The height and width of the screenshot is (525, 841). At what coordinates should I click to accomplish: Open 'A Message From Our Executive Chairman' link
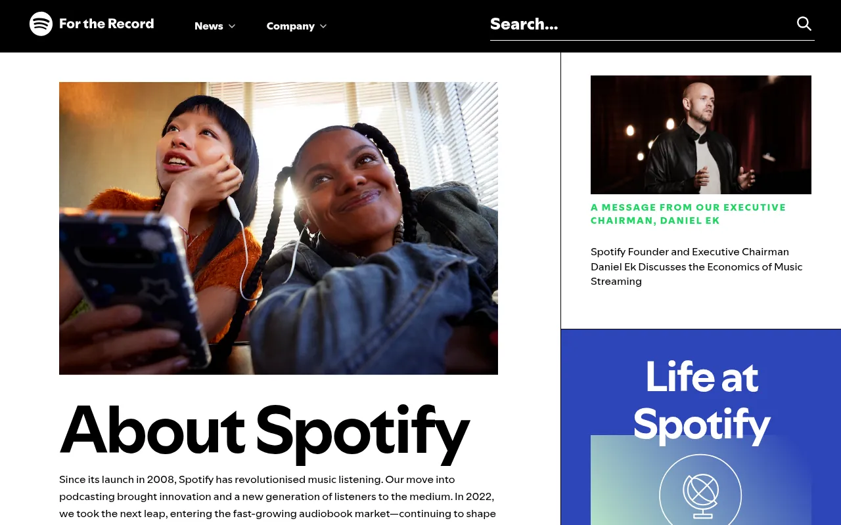click(x=688, y=214)
